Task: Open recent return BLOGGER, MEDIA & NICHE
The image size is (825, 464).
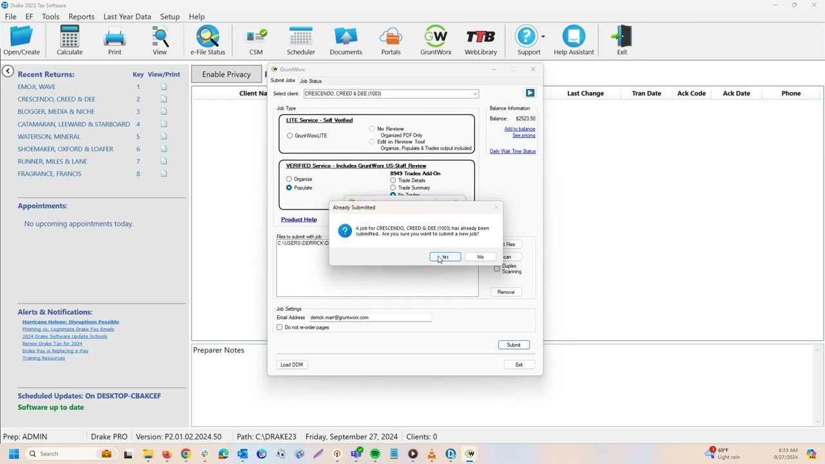Action: pyautogui.click(x=56, y=111)
